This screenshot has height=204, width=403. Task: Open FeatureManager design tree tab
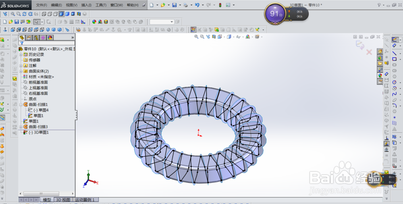[x=22, y=37]
